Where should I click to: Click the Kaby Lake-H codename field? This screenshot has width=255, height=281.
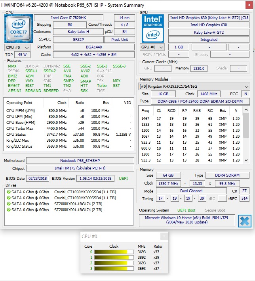click(78, 32)
